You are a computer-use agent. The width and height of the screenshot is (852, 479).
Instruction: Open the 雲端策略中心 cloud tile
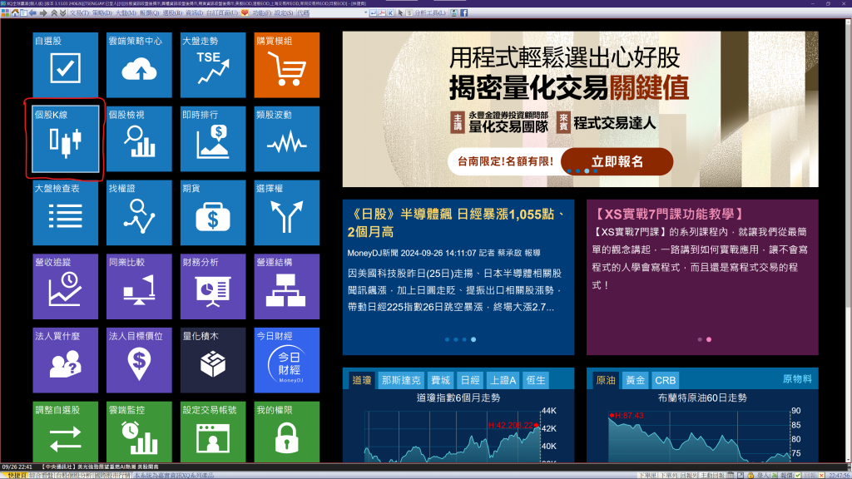(139, 65)
